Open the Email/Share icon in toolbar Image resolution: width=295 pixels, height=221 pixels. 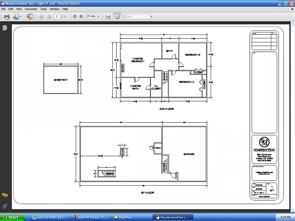click(16, 17)
